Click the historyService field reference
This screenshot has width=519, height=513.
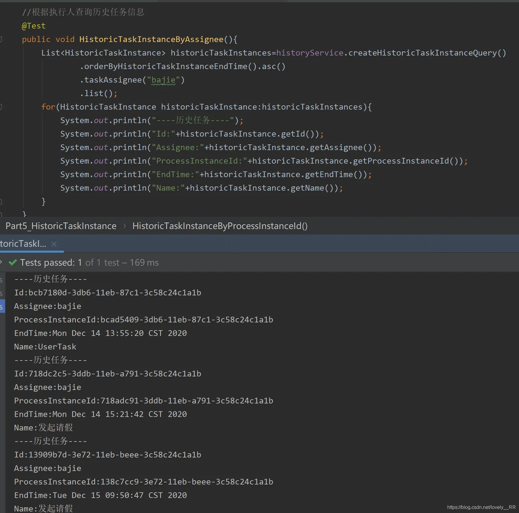click(x=310, y=53)
